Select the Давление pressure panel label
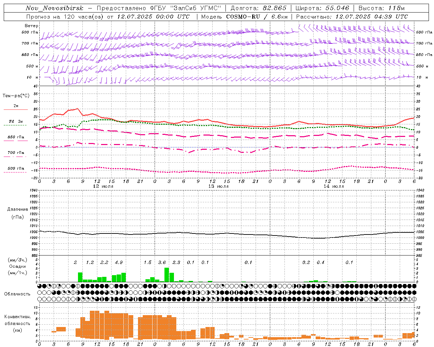The width and height of the screenshot is (434, 347). click(x=18, y=209)
